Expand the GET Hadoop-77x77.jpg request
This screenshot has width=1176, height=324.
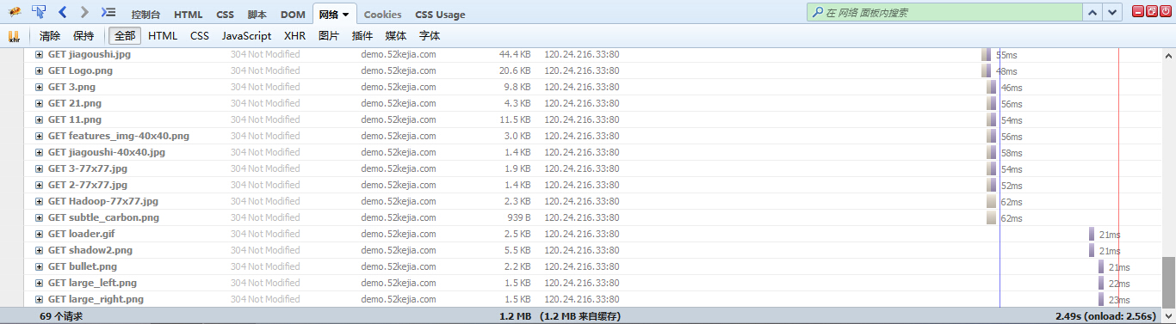(x=39, y=201)
